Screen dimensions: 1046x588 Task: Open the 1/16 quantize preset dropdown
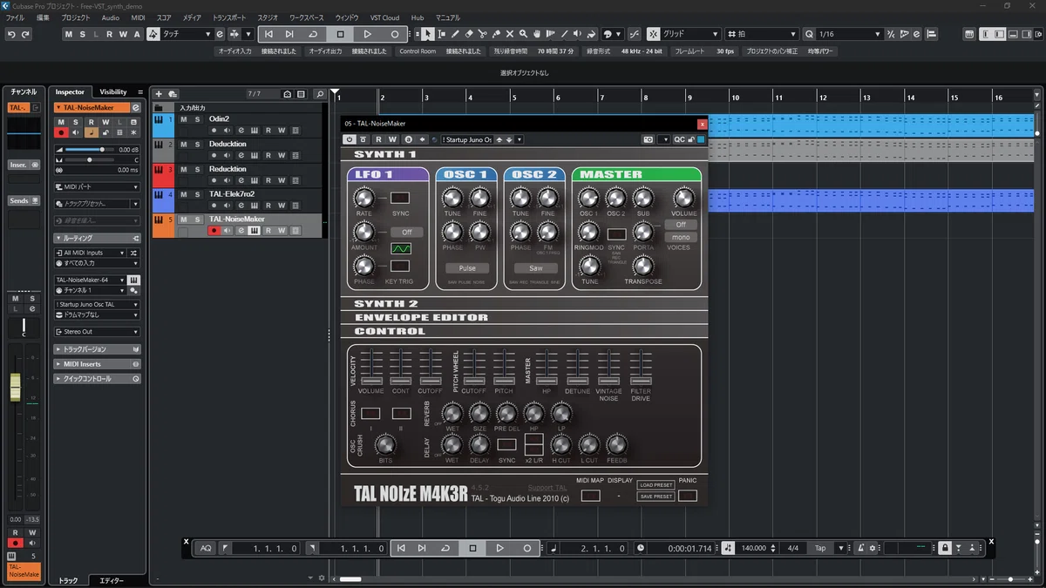[x=849, y=34]
